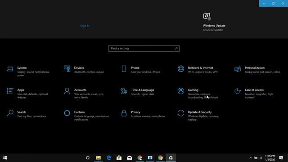The image size is (288, 162).
Task: Select the Accounts category title
Action: [80, 90]
